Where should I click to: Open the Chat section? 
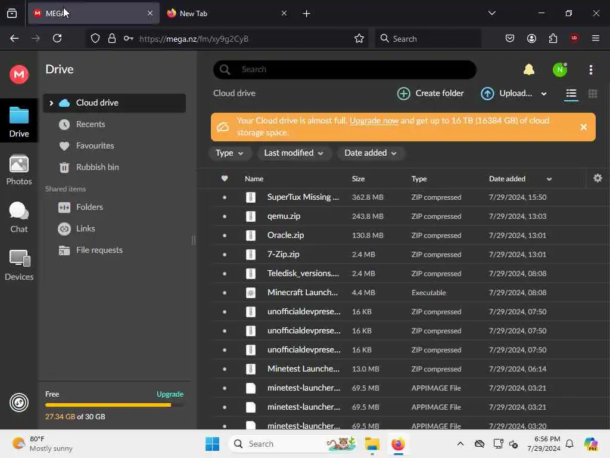point(18,217)
